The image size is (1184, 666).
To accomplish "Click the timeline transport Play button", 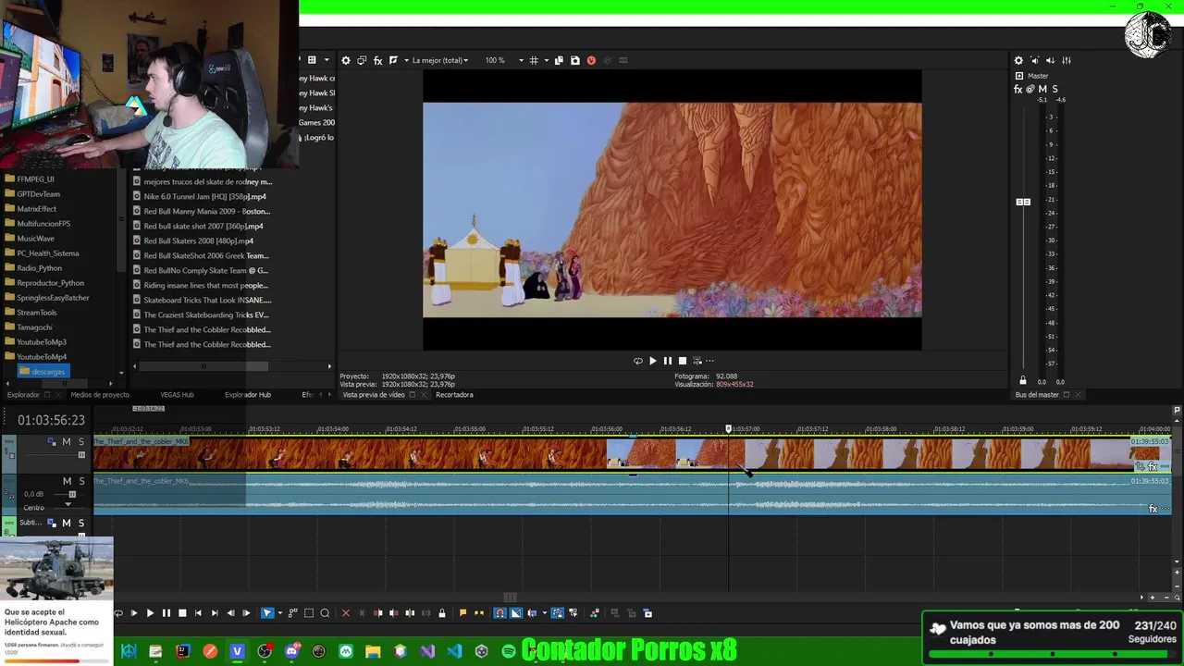I will tap(150, 613).
